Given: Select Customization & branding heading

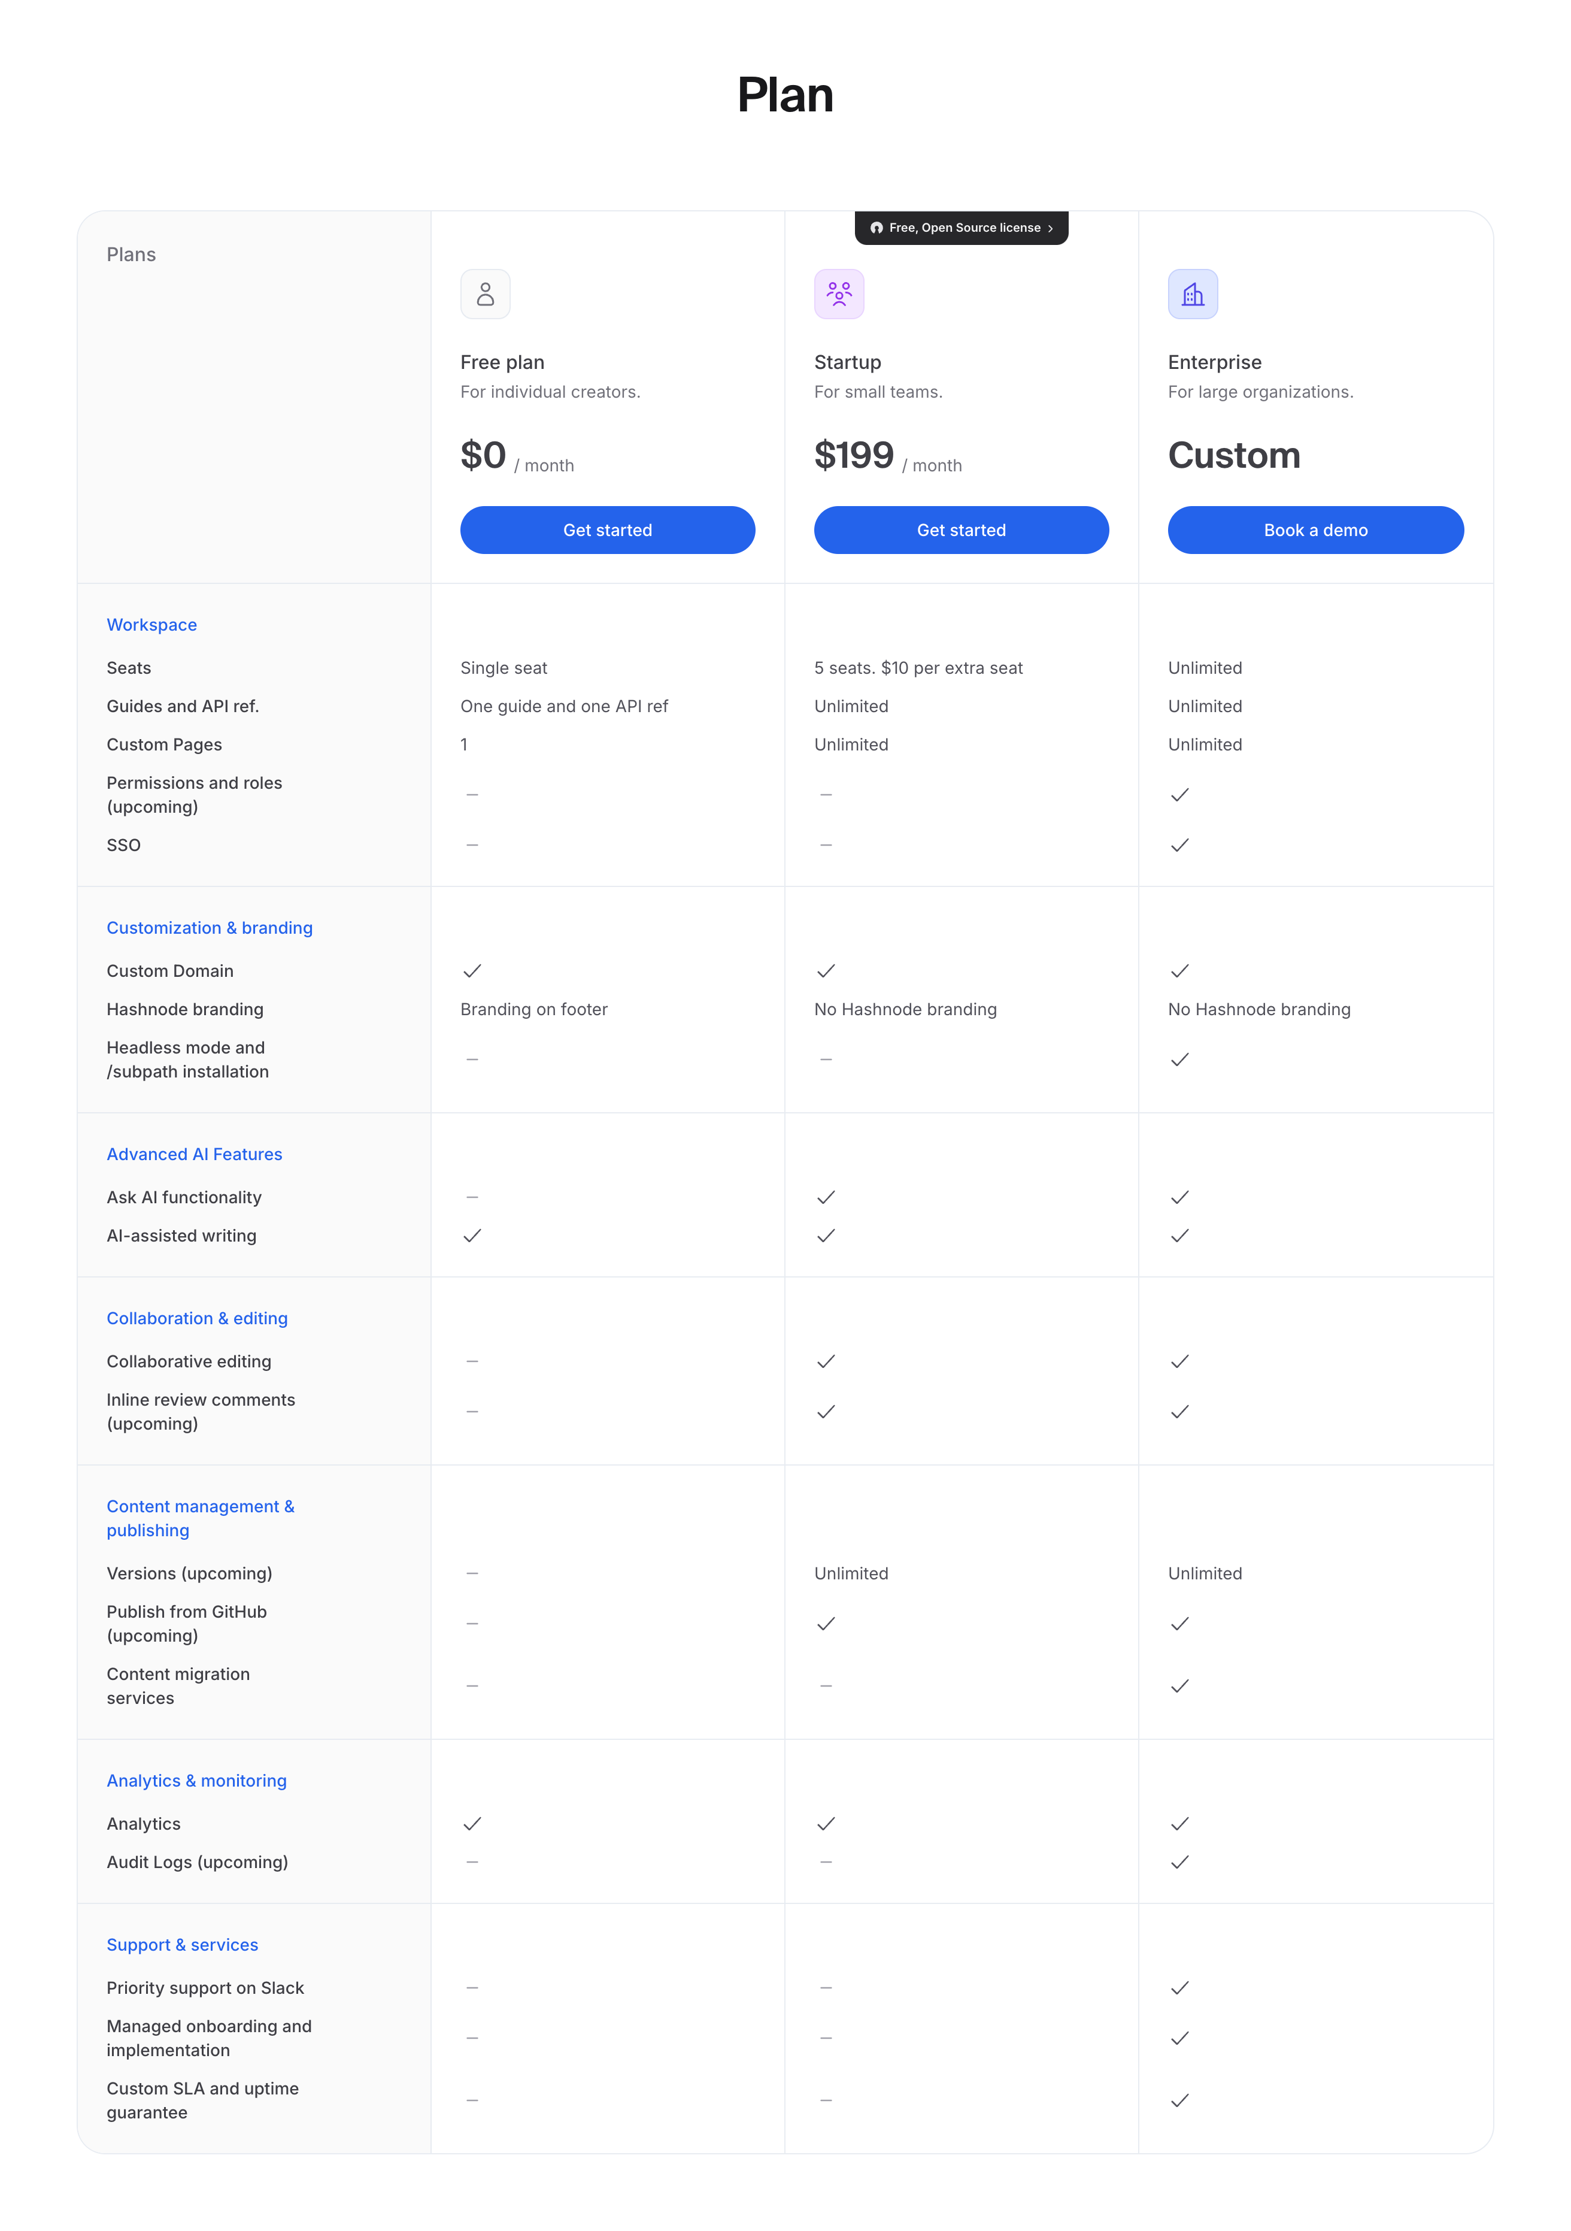Looking at the screenshot, I should [x=209, y=928].
